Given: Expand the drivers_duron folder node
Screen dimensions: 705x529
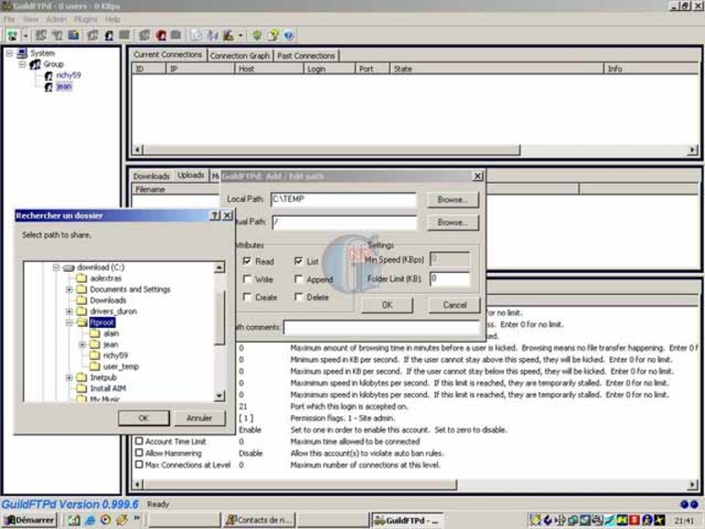Looking at the screenshot, I should click(x=69, y=311).
